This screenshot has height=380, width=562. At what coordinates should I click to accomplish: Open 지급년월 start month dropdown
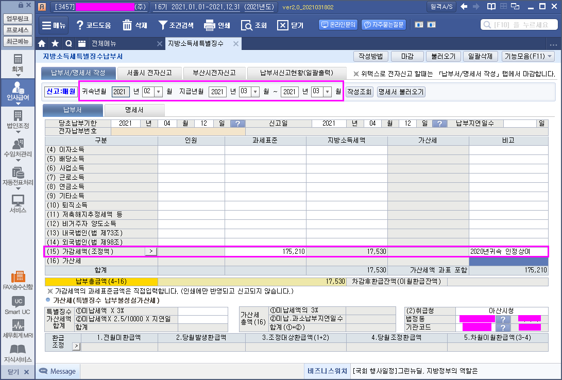coord(255,92)
